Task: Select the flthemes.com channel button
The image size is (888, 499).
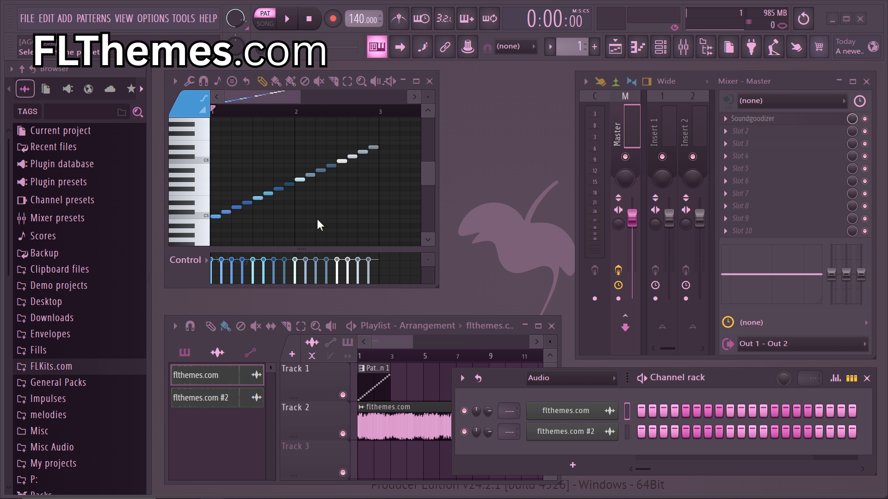Action: [x=572, y=411]
